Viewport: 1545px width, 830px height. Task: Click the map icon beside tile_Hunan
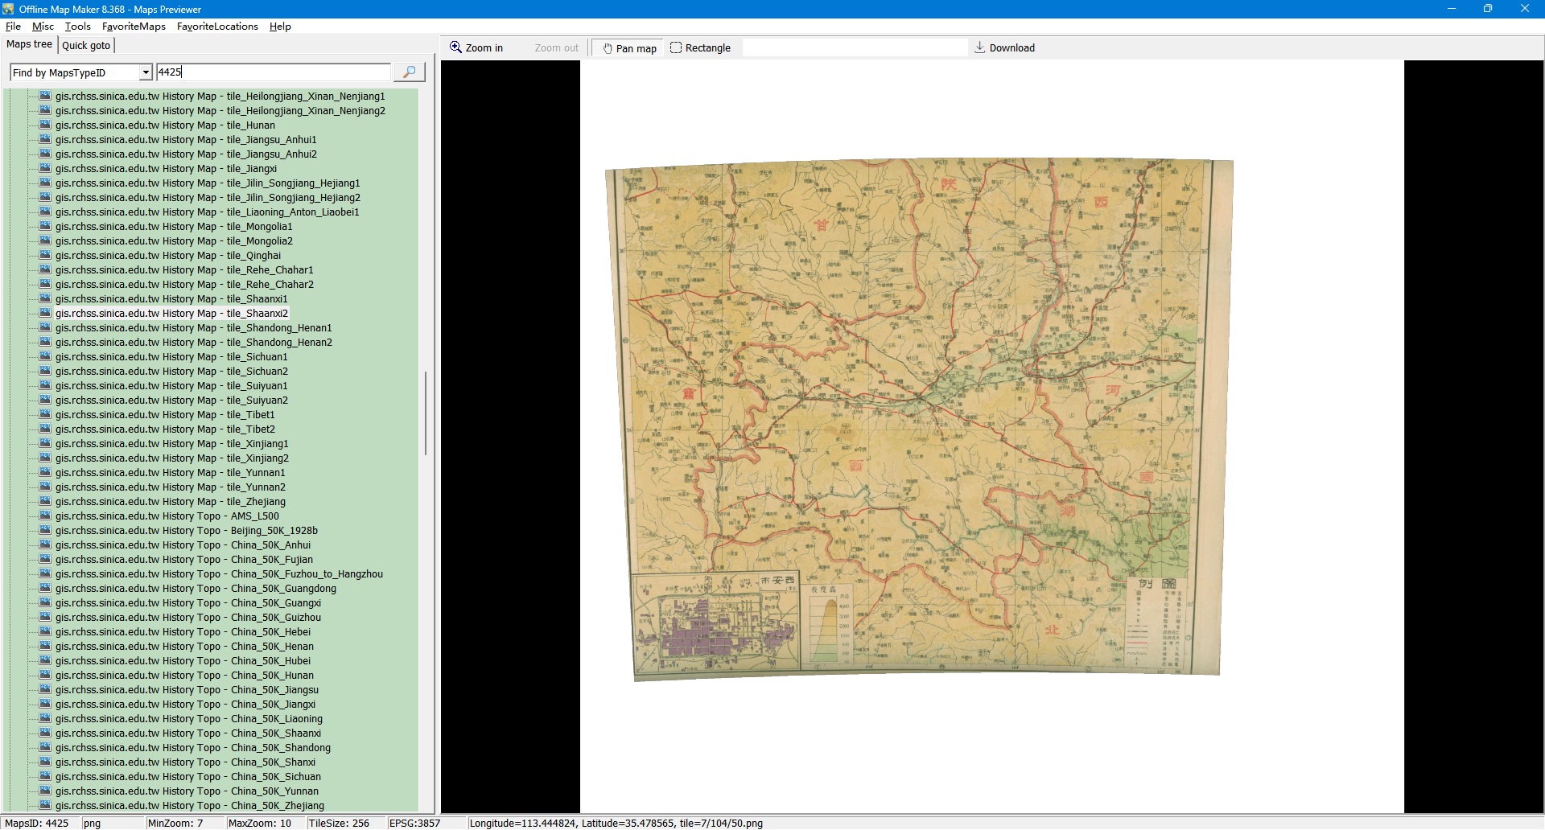pos(45,125)
